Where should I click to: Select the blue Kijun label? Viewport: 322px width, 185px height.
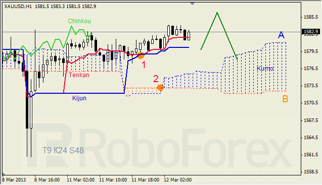(x=79, y=98)
